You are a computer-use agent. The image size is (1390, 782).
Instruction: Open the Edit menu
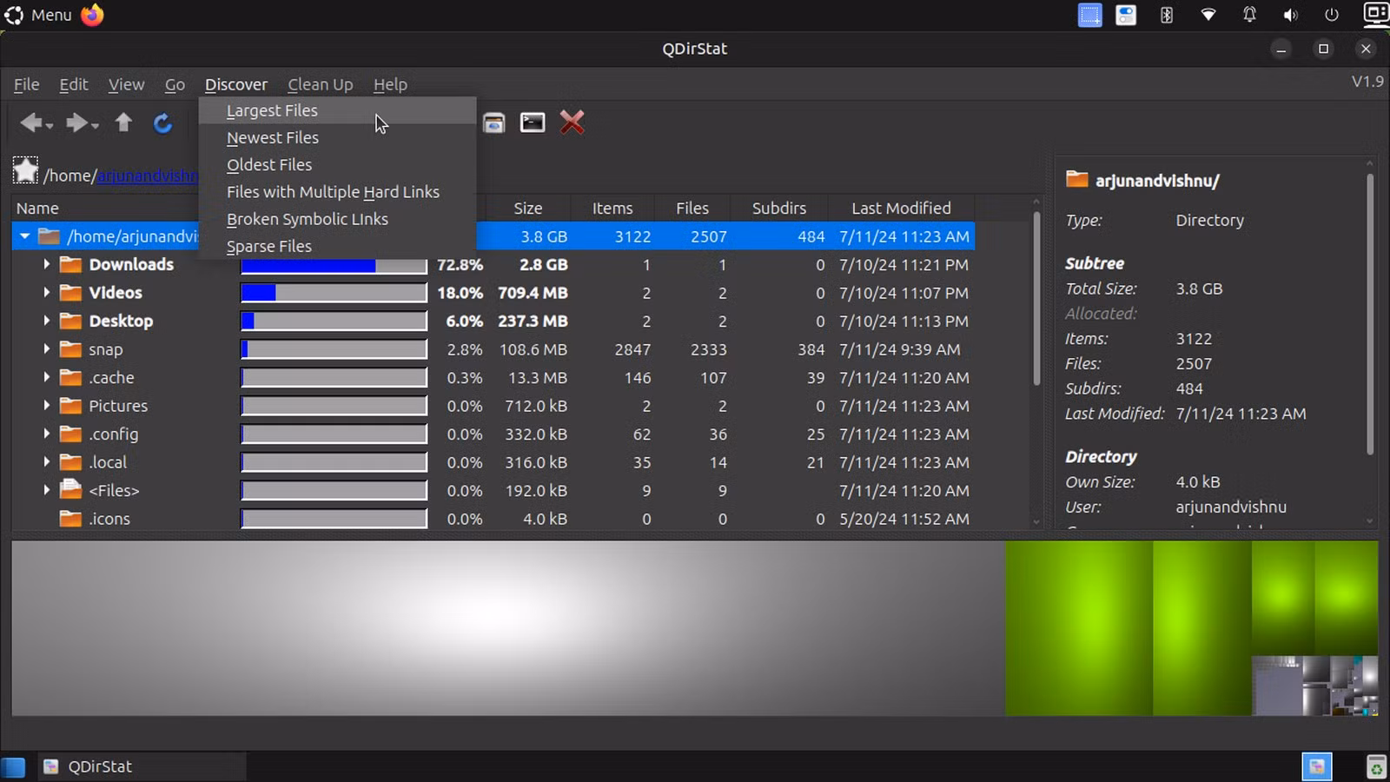click(74, 84)
